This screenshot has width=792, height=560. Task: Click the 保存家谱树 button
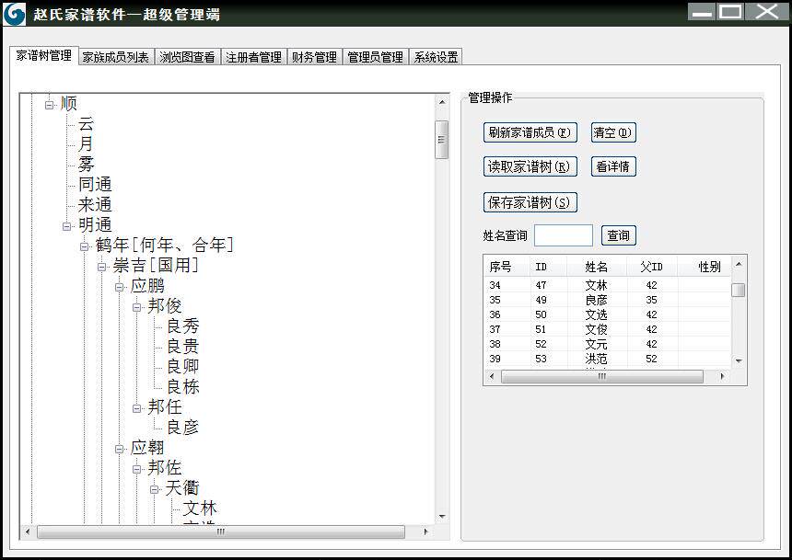pyautogui.click(x=530, y=203)
